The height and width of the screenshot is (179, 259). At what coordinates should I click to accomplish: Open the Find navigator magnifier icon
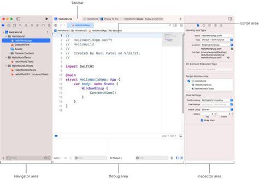[x=20, y=25]
